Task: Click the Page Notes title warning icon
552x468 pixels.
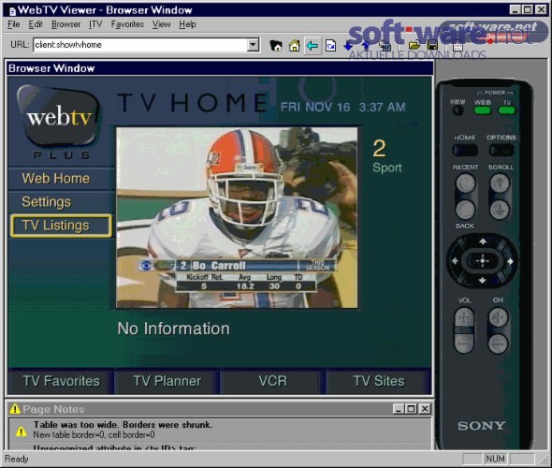Action: 15,409
